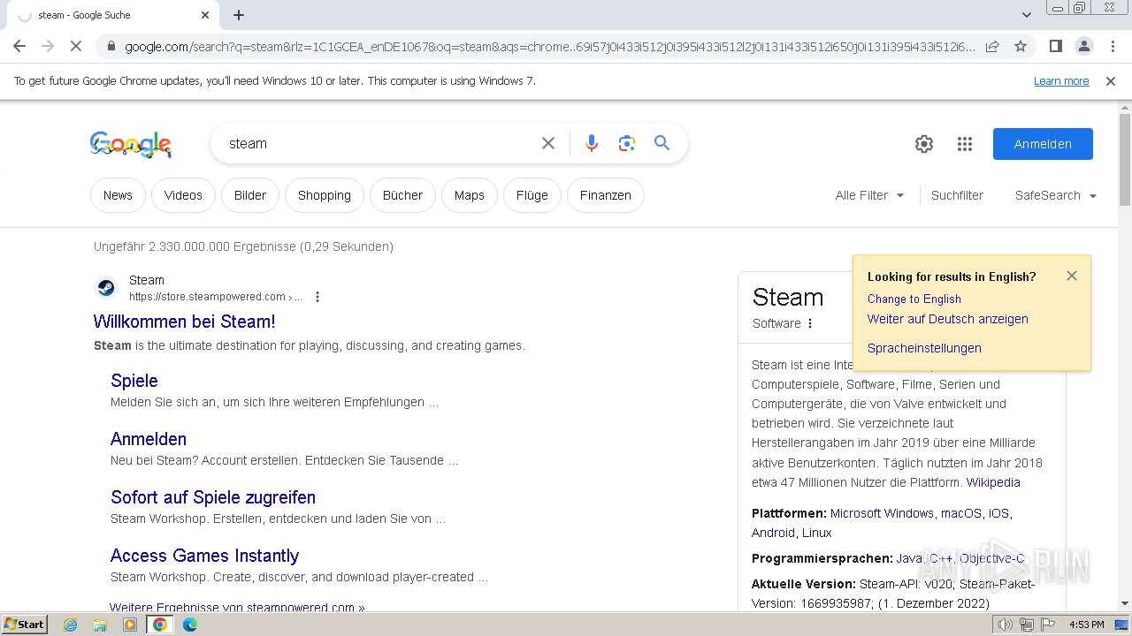Click Learn more in update bar

coord(1061,81)
